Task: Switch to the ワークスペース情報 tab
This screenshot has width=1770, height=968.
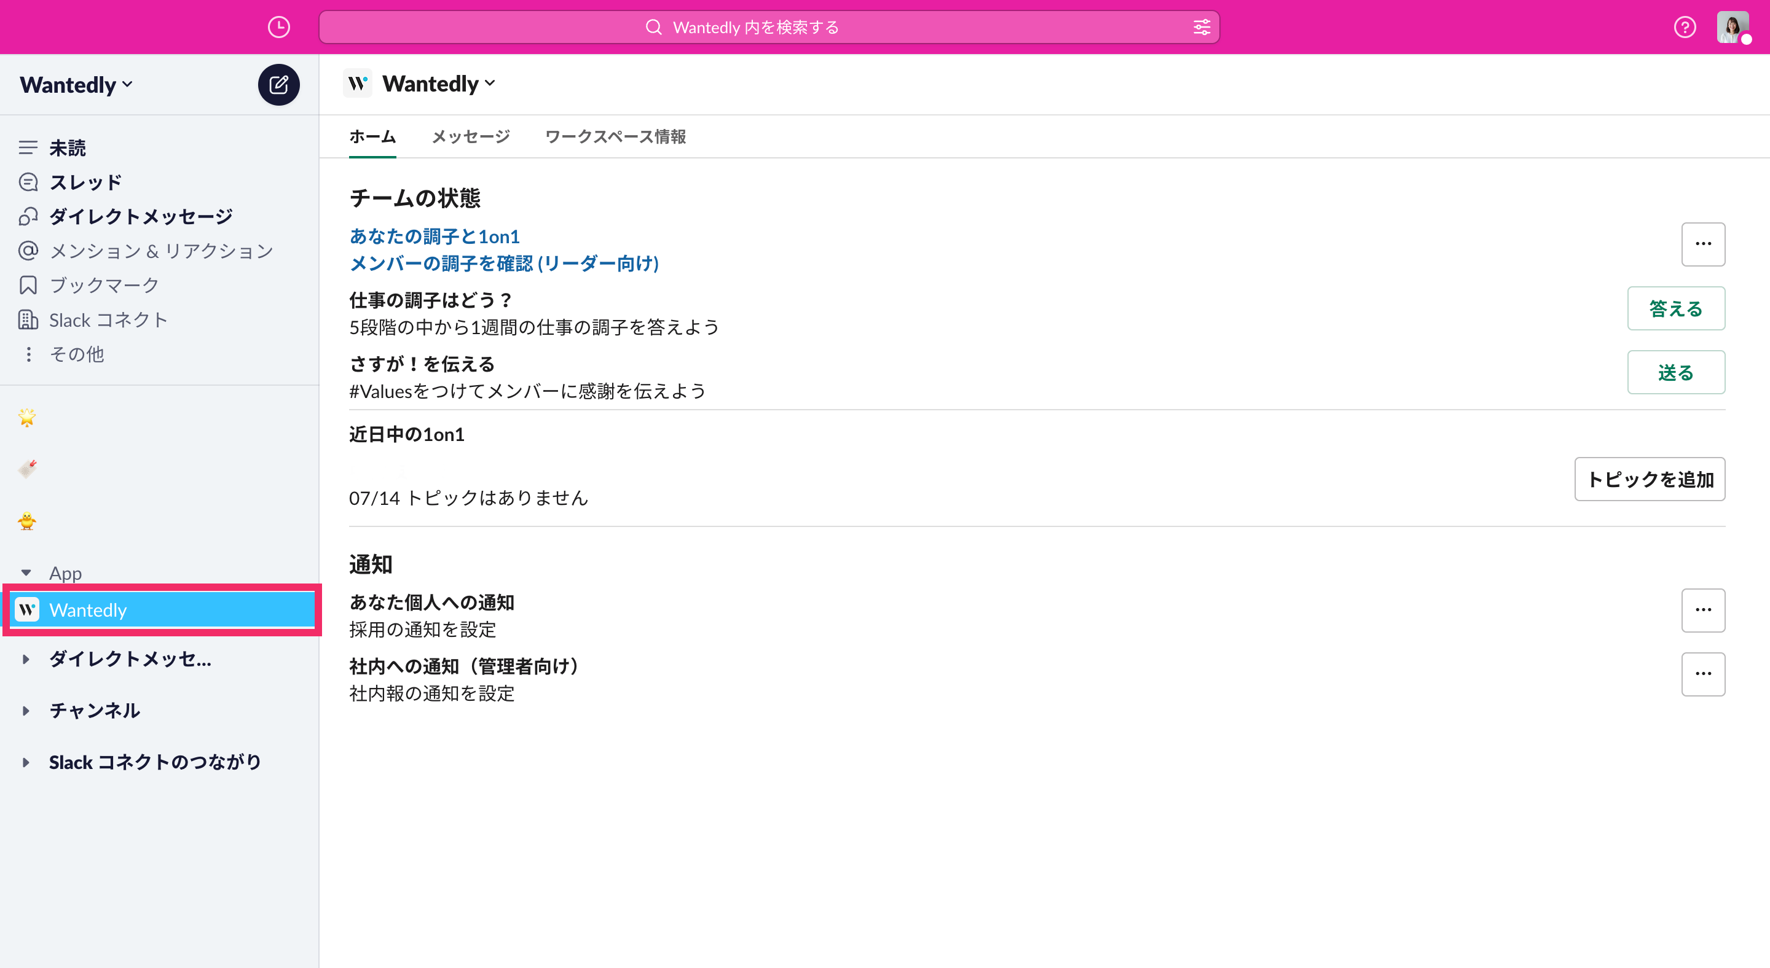Action: tap(615, 136)
